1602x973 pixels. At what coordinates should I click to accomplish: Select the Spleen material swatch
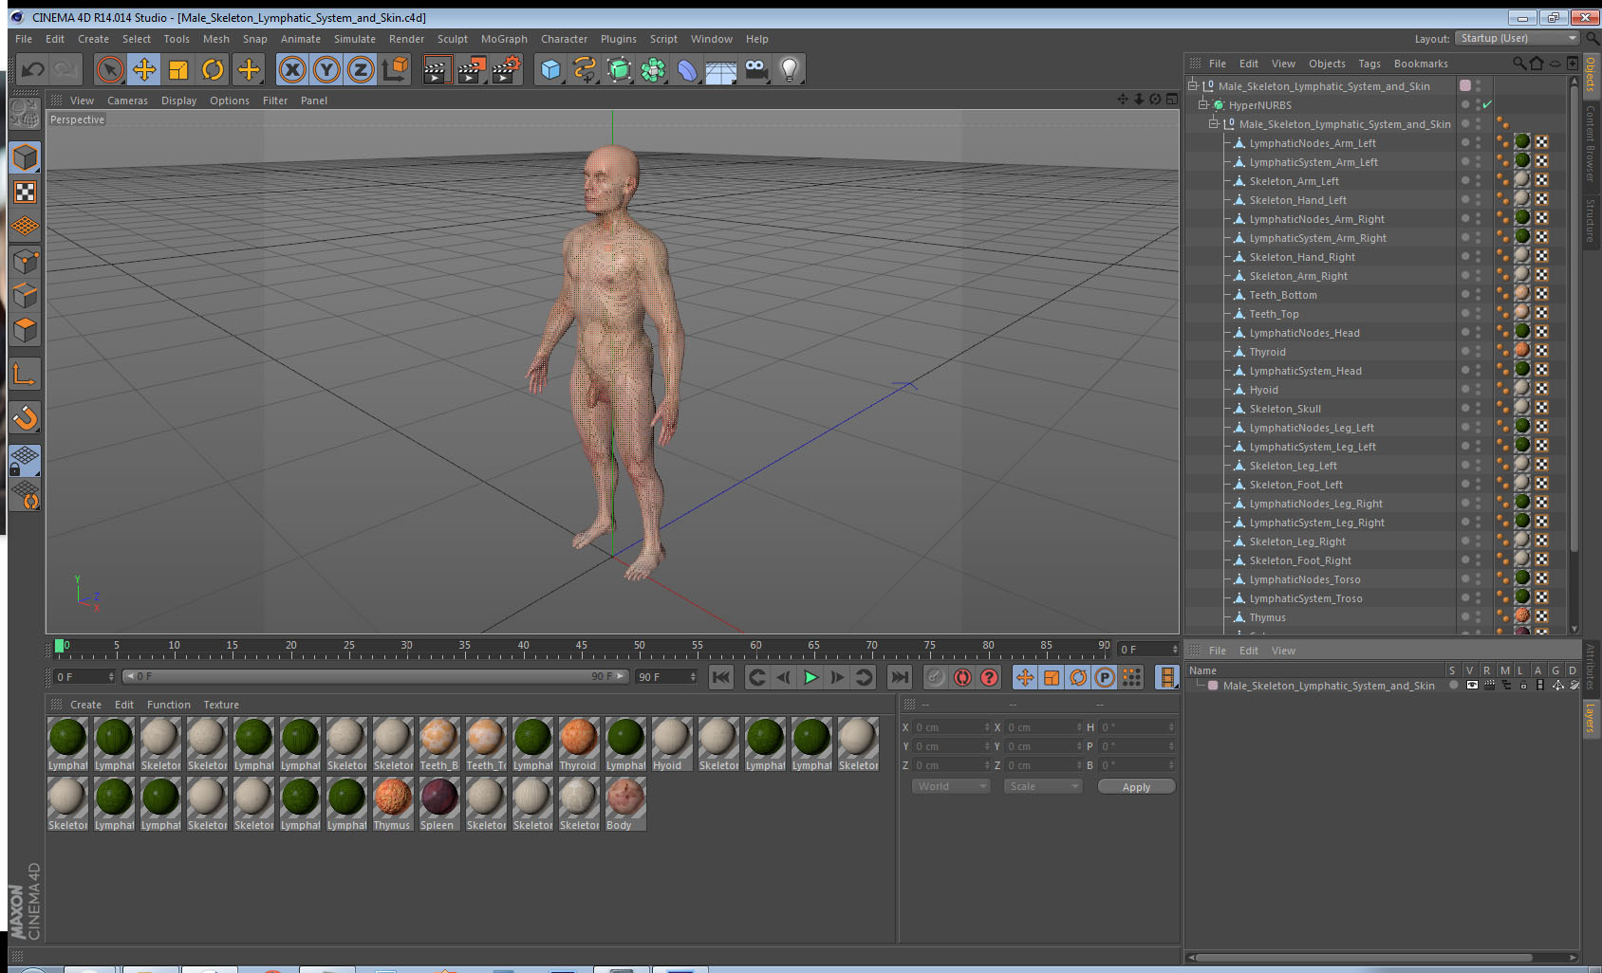(x=438, y=804)
